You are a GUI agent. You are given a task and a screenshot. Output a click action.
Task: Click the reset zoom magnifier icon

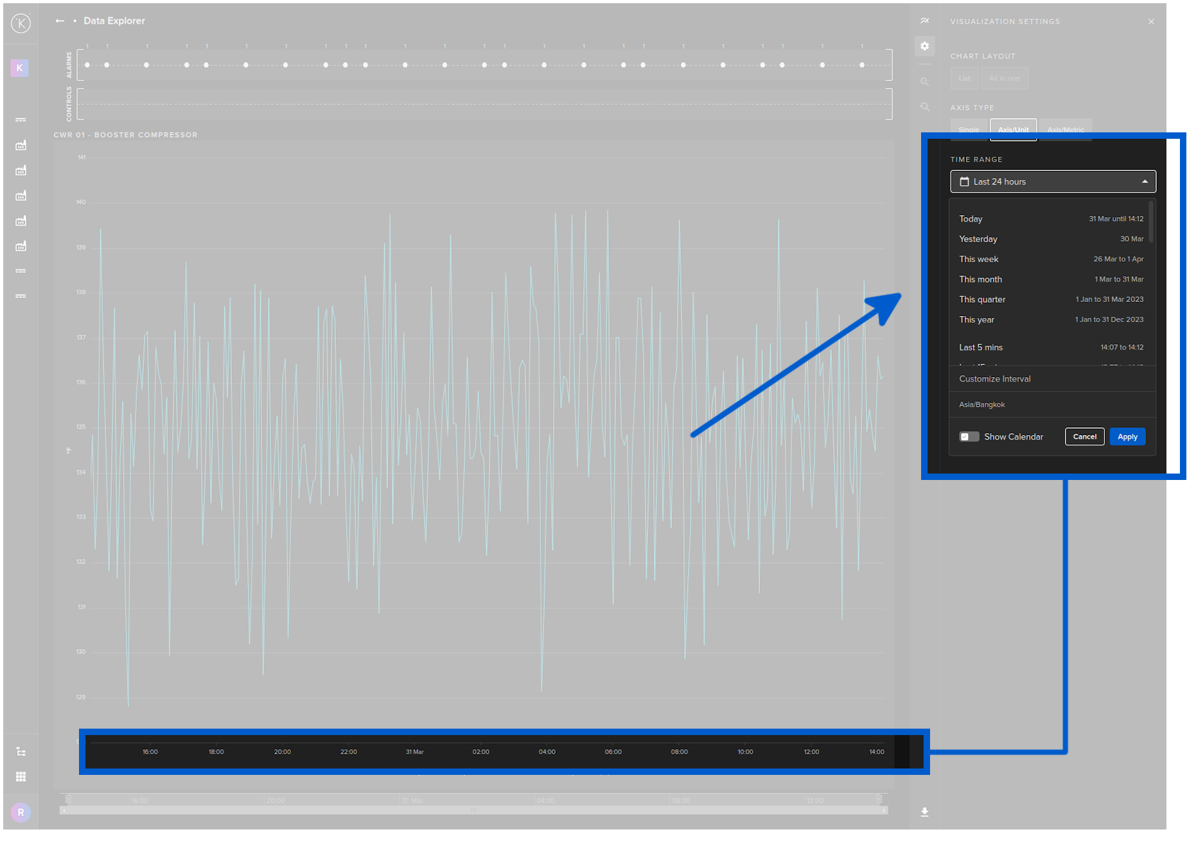tap(924, 107)
